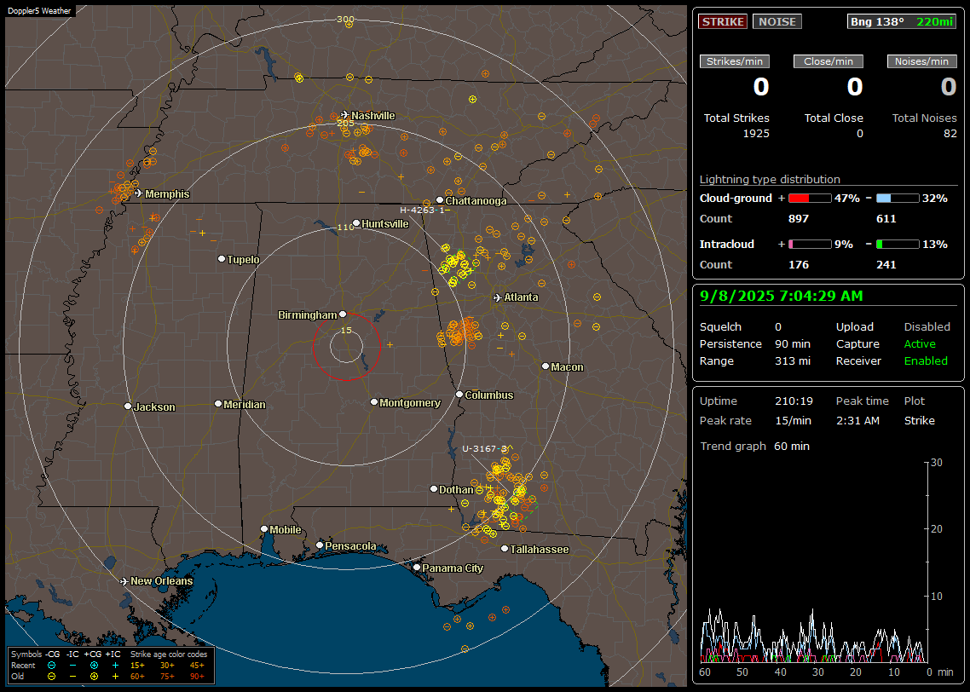The width and height of the screenshot is (970, 692).
Task: Select the Dothan city marker dot
Action: (x=434, y=488)
